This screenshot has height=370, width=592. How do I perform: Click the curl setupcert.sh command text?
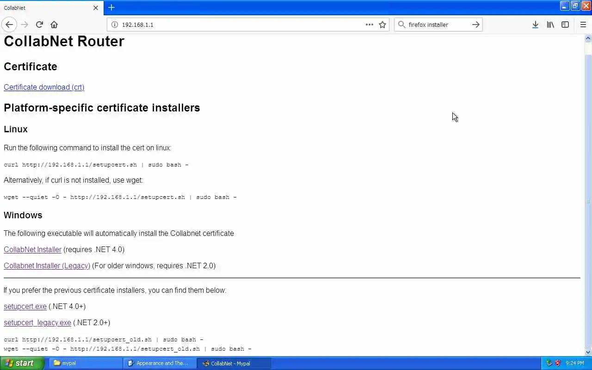coord(96,165)
